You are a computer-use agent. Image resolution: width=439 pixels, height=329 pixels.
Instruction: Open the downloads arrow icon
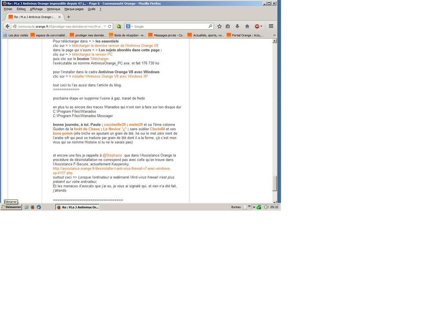[x=237, y=26]
